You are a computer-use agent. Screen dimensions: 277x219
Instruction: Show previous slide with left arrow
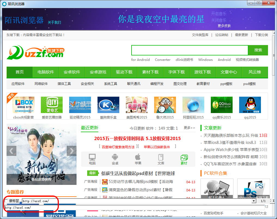click(x=11, y=151)
